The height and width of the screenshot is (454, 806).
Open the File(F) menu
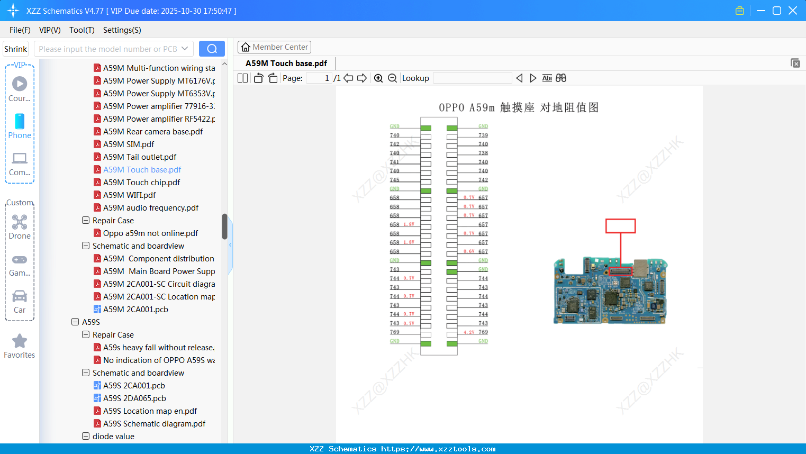click(x=20, y=30)
